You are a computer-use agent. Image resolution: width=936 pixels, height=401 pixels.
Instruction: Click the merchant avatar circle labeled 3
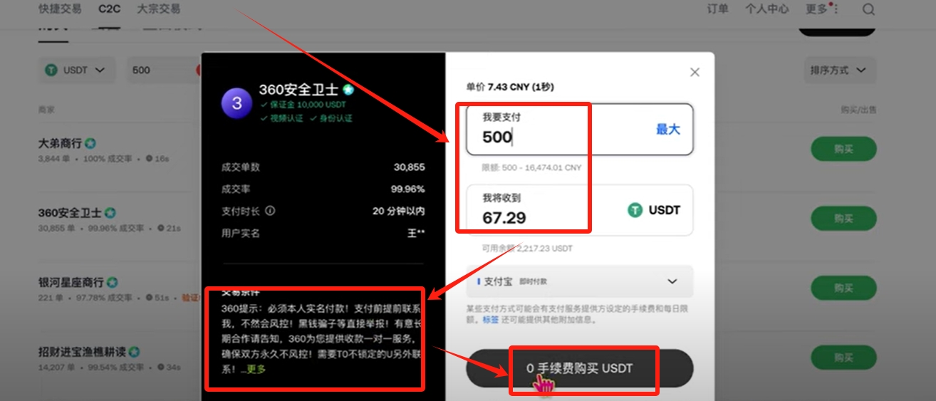point(237,103)
